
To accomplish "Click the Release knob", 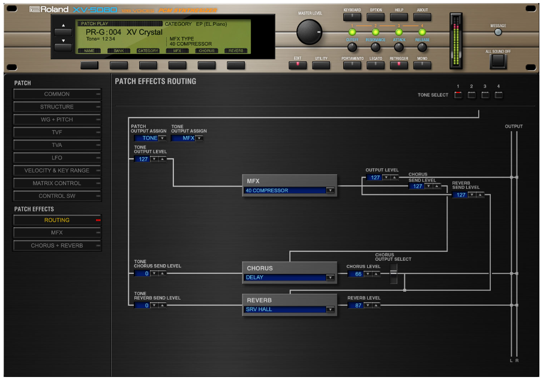I will tap(422, 47).
